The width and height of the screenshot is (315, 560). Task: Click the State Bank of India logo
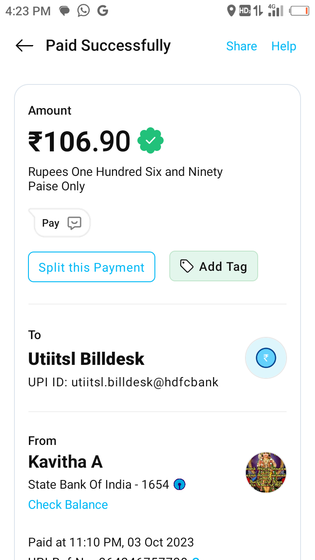[x=179, y=485]
